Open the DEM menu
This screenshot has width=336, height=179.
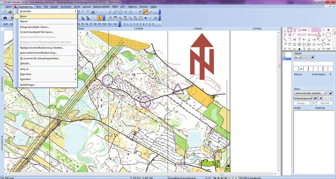click(115, 7)
